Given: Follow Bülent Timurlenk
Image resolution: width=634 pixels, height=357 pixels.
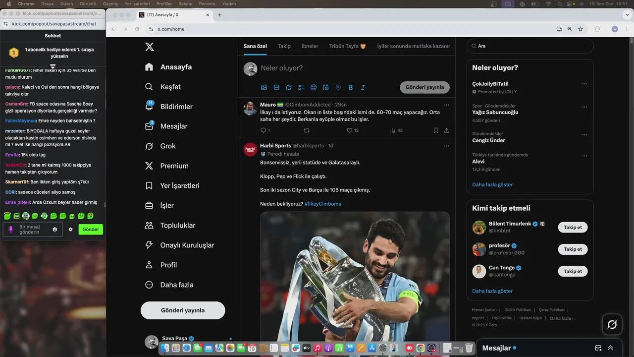Looking at the screenshot, I should tap(573, 227).
